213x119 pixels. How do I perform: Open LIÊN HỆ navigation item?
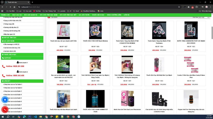click(127, 15)
